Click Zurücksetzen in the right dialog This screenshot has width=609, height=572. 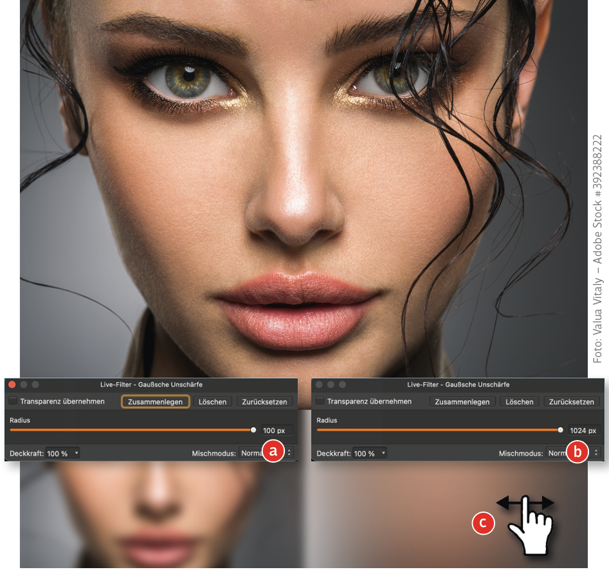click(x=571, y=401)
